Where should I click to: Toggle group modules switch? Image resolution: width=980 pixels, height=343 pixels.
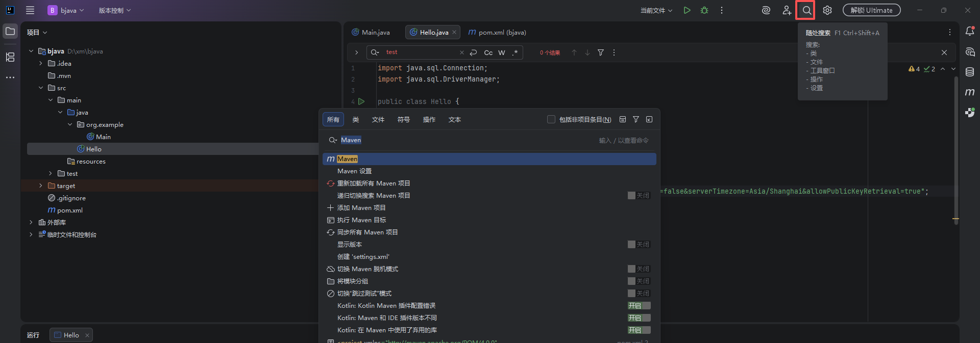click(x=639, y=281)
